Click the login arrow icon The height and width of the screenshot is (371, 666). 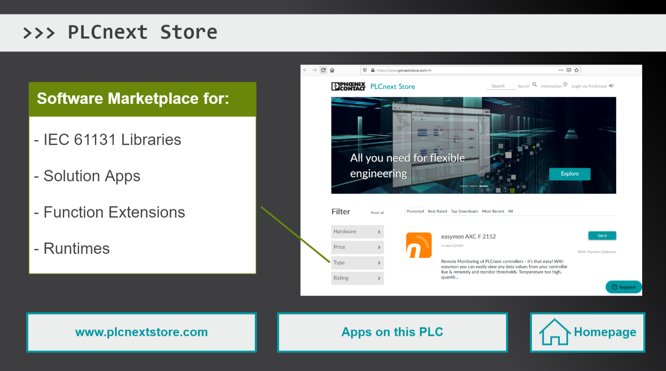(x=611, y=85)
